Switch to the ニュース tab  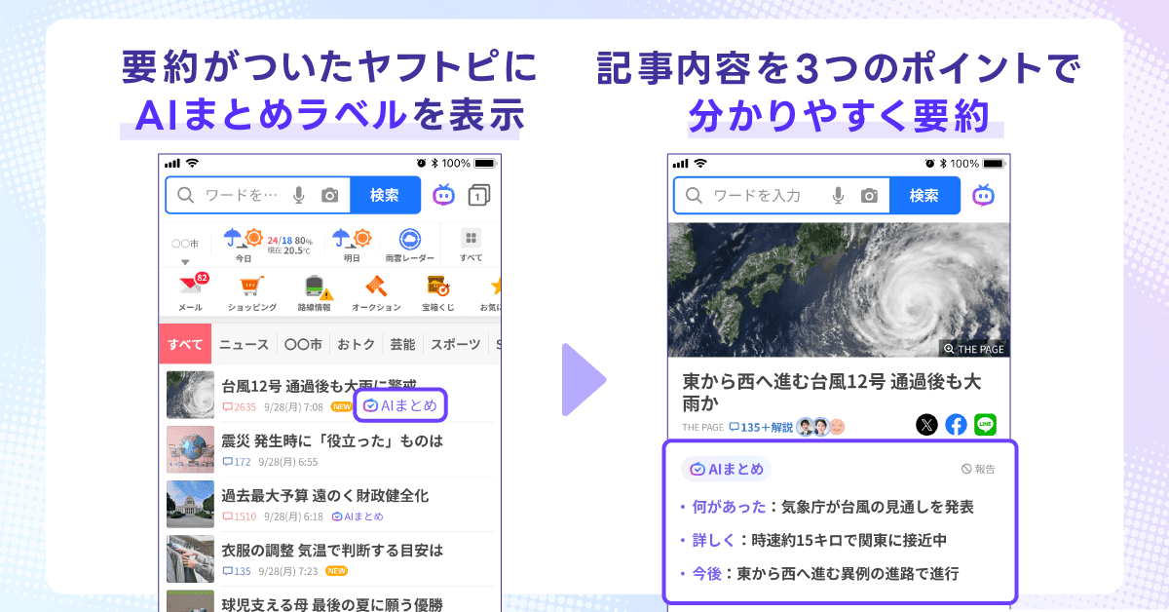click(244, 344)
